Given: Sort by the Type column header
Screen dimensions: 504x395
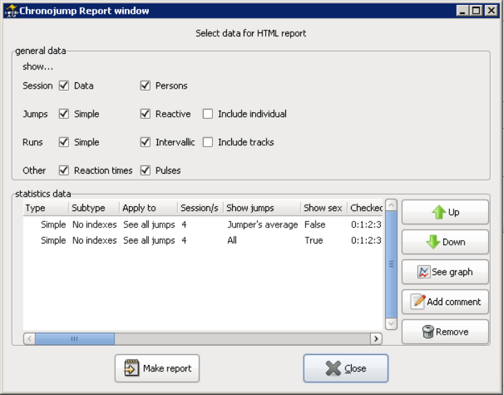Looking at the screenshot, I should click(46, 208).
